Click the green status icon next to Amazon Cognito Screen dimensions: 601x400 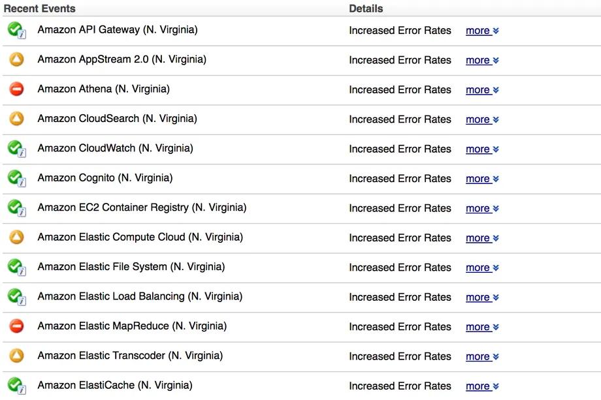[16, 178]
